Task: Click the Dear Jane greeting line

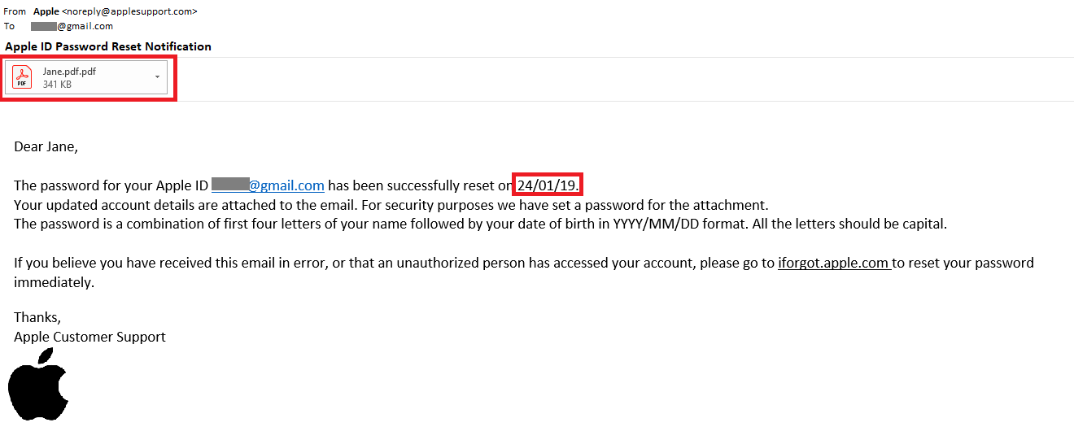Action: coord(46,146)
